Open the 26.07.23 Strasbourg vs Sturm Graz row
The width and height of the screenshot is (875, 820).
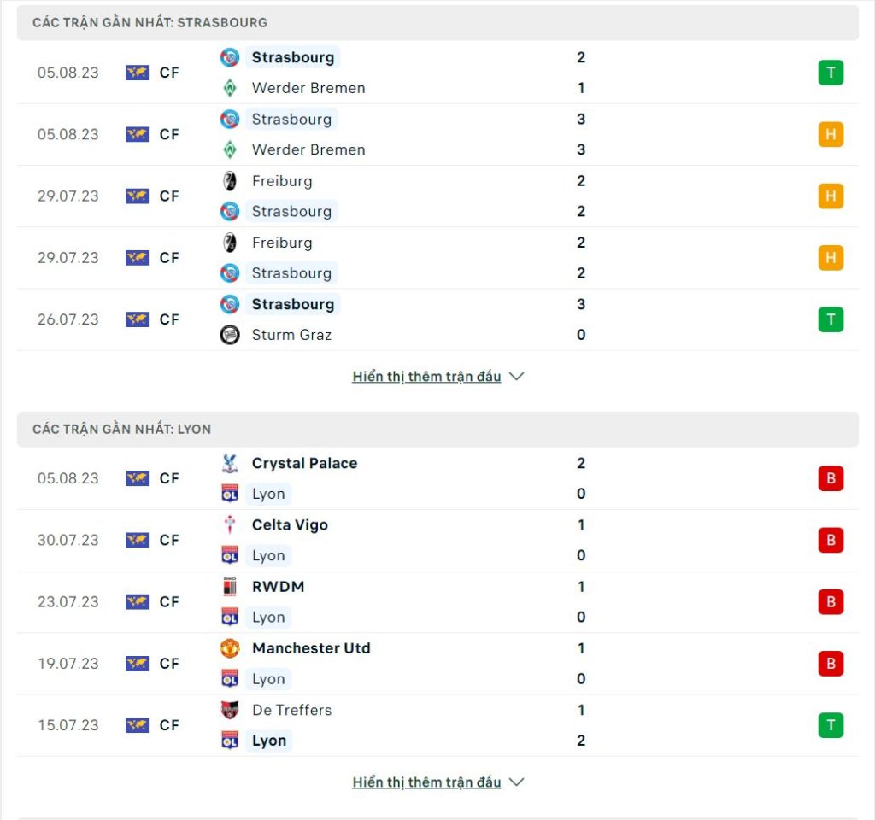(x=437, y=319)
